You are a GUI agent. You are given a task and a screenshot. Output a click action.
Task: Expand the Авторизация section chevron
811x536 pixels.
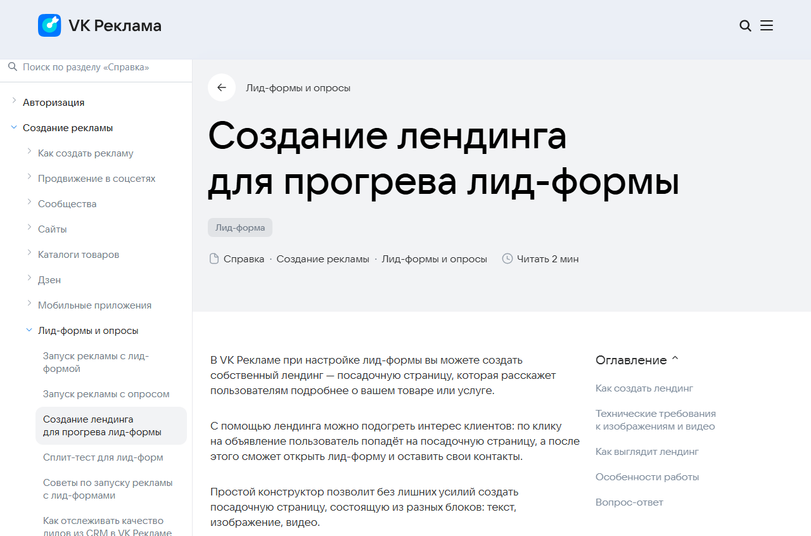pos(14,100)
